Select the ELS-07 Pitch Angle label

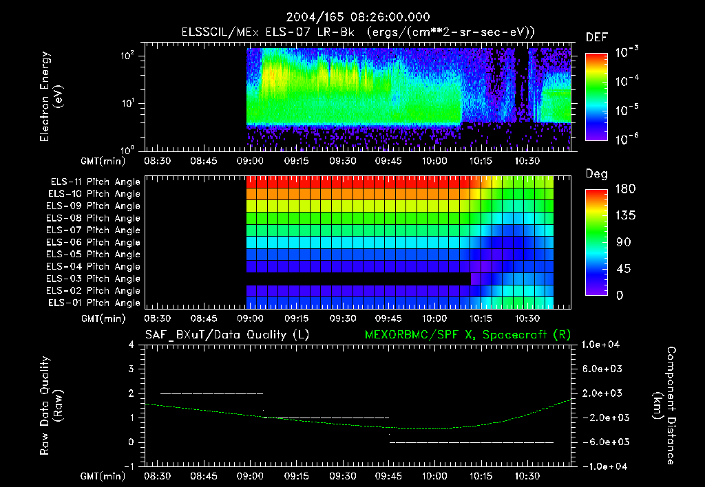[94, 230]
